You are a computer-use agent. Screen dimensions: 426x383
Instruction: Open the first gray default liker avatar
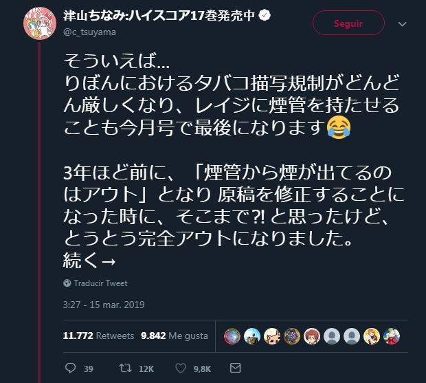coord(332,336)
